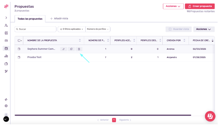Click the Andrea creator cell
The height and width of the screenshot is (128, 222).
(170, 49)
